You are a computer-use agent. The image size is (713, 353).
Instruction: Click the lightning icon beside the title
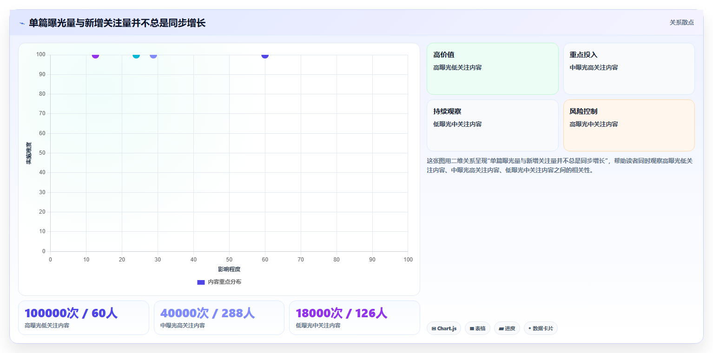click(22, 23)
